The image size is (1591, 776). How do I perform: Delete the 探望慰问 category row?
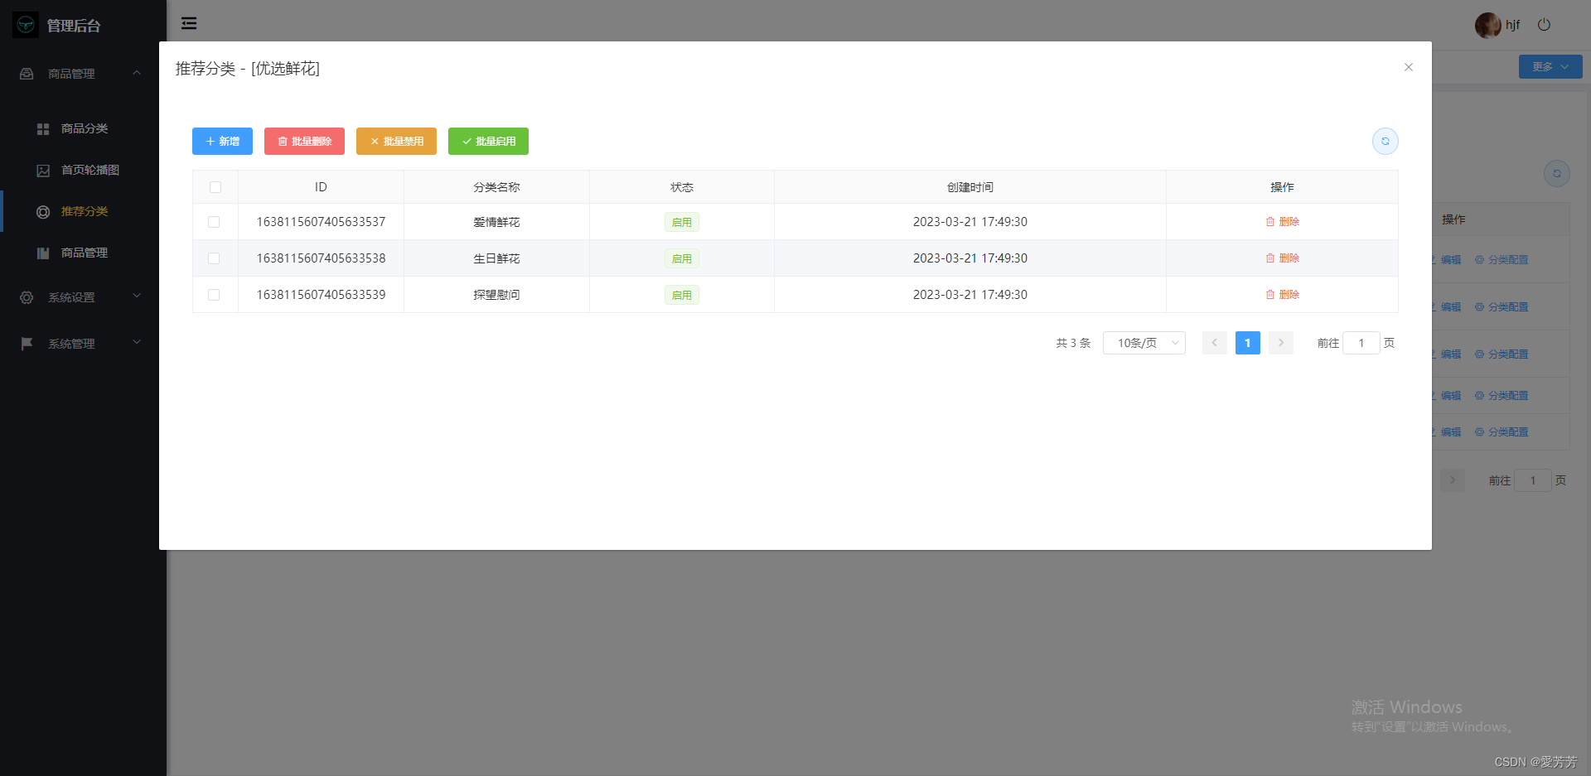tap(1282, 295)
